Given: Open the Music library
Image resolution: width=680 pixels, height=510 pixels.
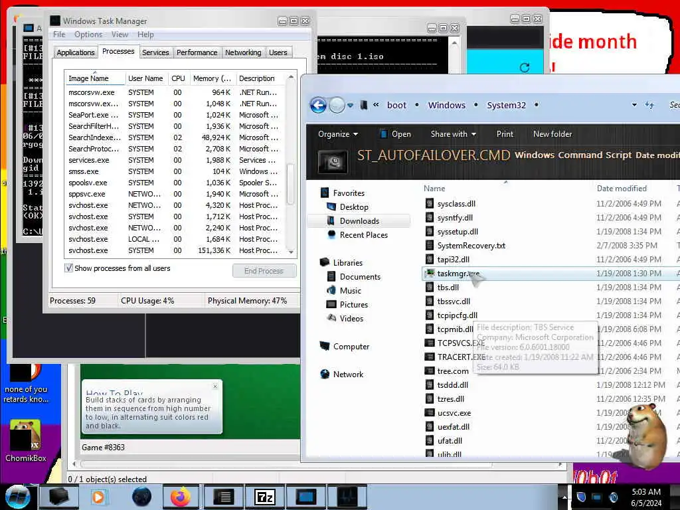Looking at the screenshot, I should 351,291.
